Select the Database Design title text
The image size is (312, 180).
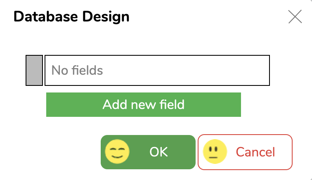pos(71,17)
